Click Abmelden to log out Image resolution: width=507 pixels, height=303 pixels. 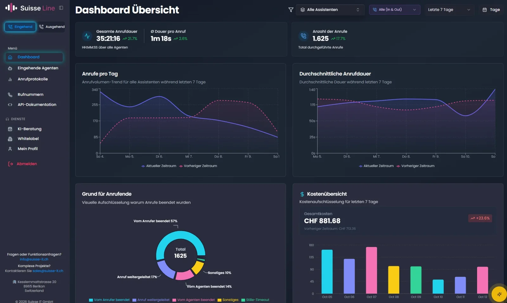tap(27, 164)
